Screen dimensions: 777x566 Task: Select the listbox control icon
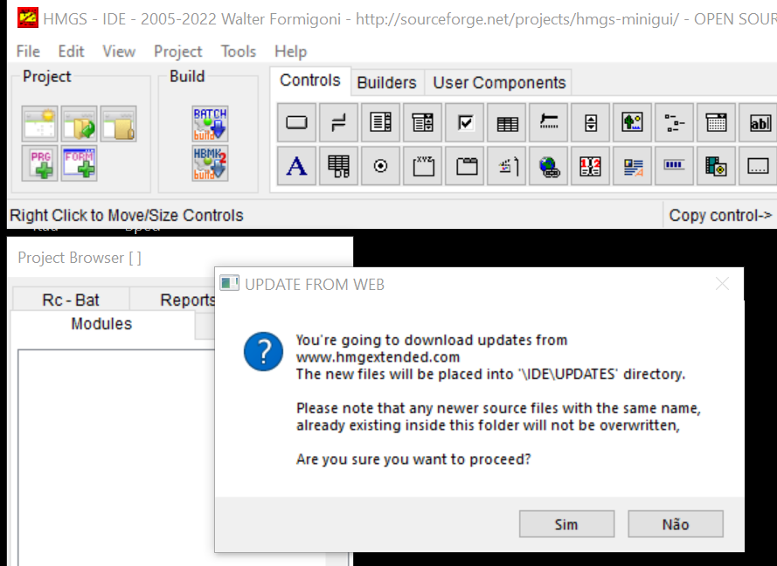pos(380,122)
